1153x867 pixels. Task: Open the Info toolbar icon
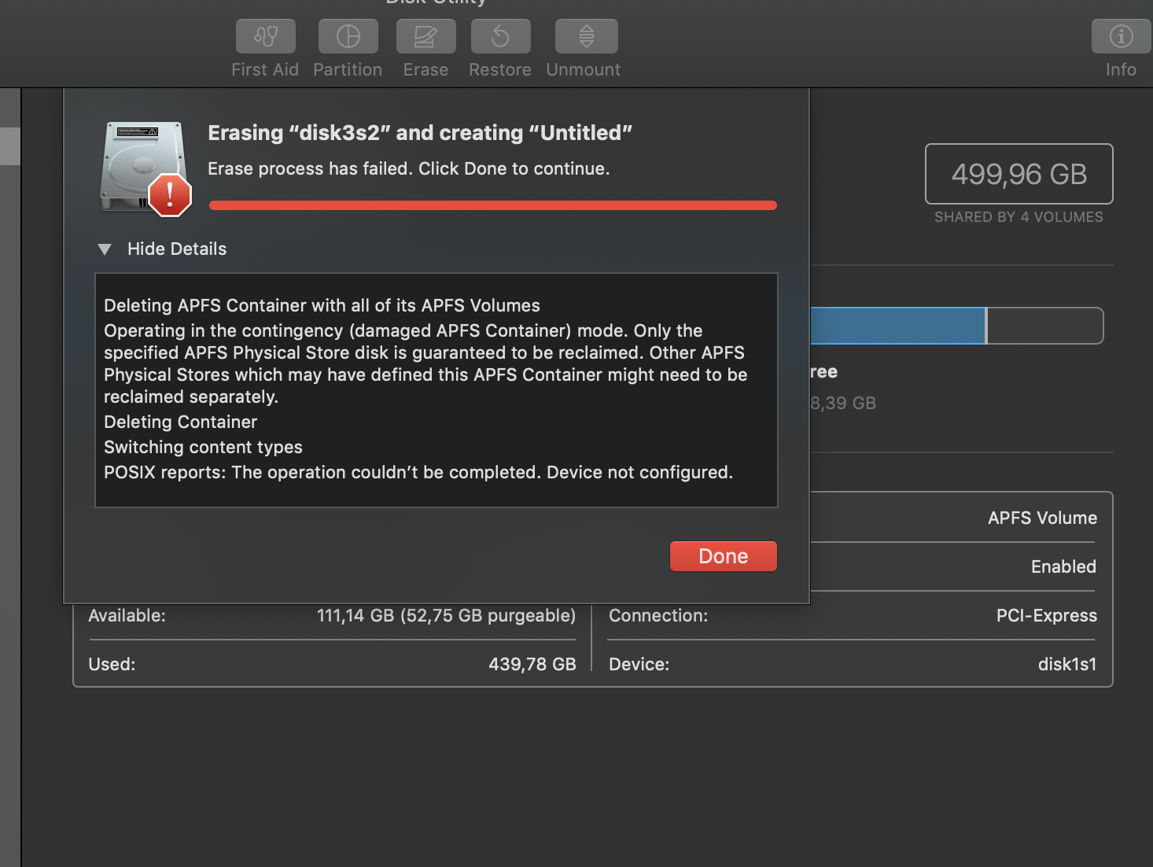(x=1121, y=36)
